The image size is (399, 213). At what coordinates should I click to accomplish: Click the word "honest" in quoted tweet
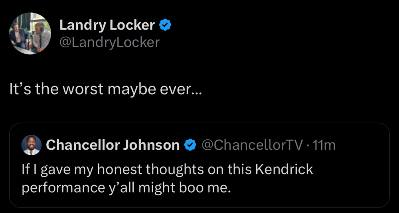[120, 169]
